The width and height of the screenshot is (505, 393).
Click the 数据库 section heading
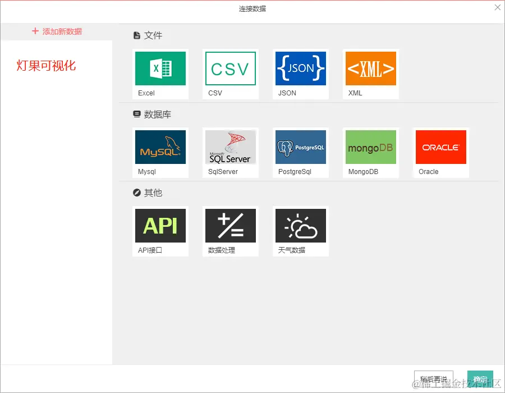[x=157, y=114]
